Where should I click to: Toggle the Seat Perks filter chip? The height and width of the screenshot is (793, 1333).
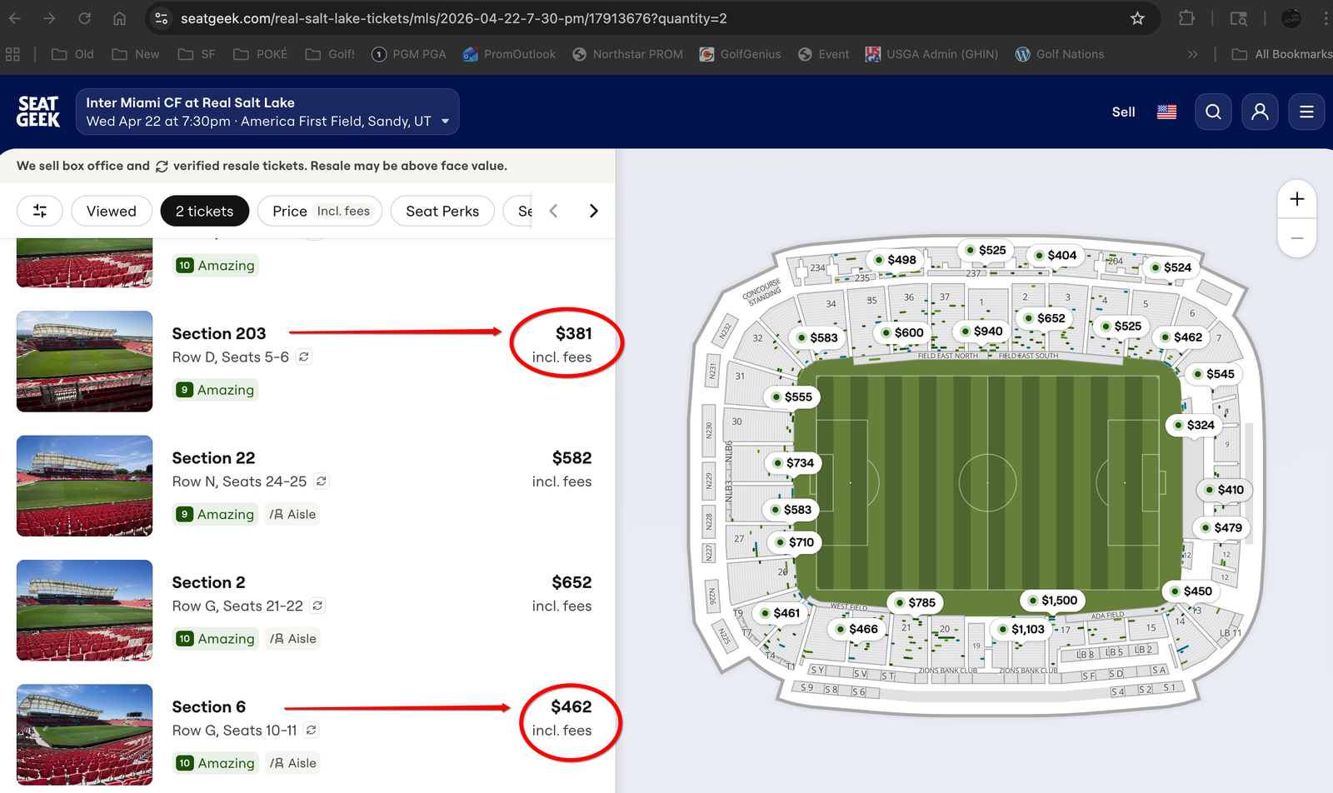pyautogui.click(x=442, y=212)
